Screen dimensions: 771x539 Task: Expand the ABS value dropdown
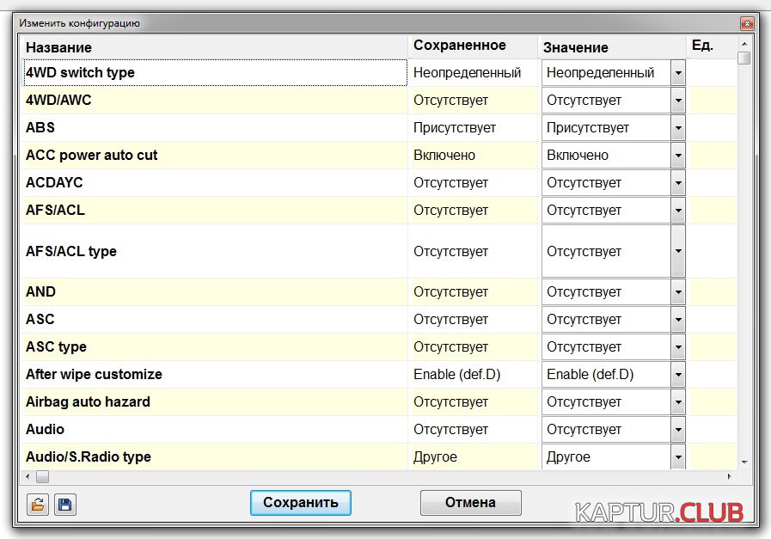coord(678,128)
